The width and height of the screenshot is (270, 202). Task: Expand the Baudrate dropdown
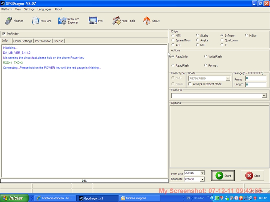pos(202,179)
